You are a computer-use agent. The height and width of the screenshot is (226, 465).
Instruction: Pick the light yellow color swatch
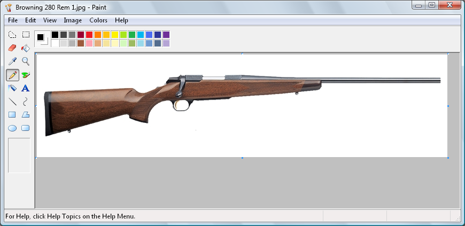115,43
